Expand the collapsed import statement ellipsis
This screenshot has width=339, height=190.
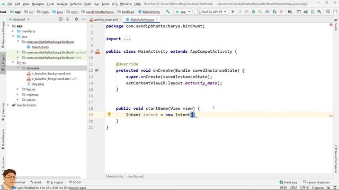127,39
